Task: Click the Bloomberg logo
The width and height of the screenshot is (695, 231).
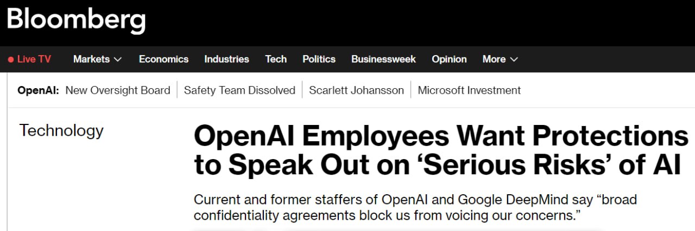Action: (76, 21)
